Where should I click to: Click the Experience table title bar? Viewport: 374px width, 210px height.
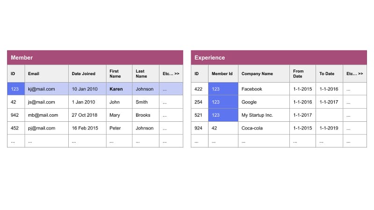[279, 57]
